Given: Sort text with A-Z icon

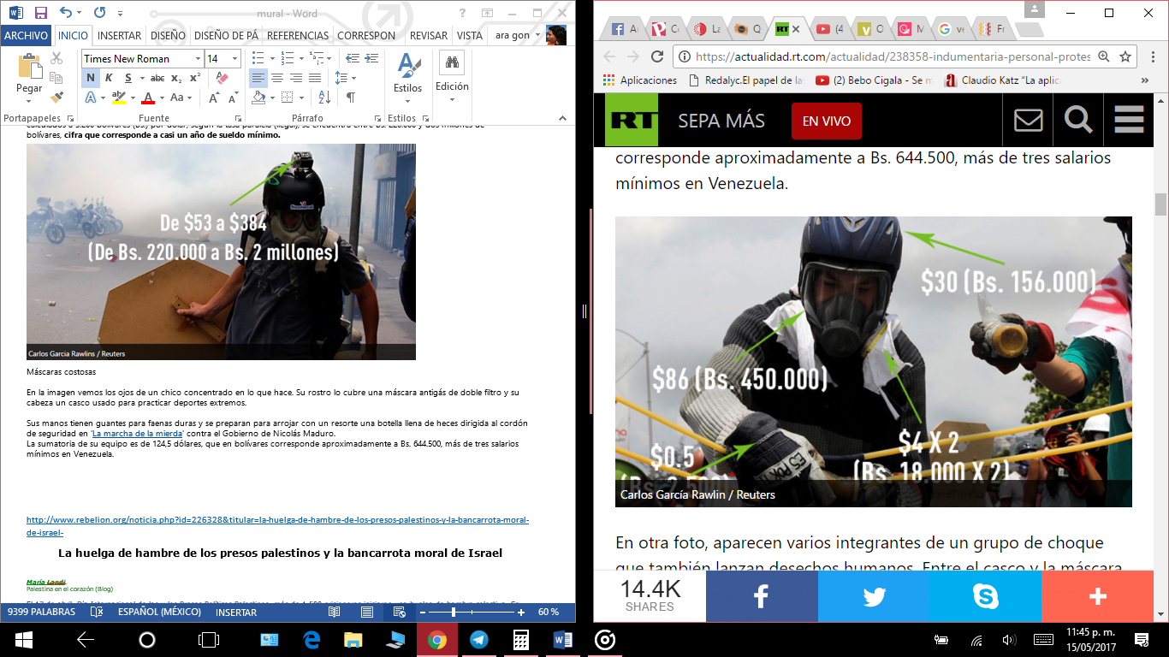Looking at the screenshot, I should [x=324, y=98].
